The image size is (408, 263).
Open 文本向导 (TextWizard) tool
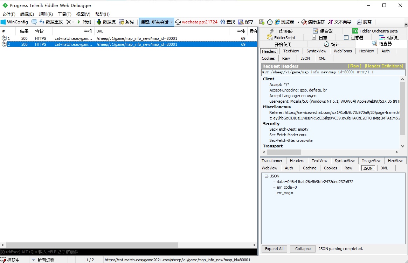point(340,22)
